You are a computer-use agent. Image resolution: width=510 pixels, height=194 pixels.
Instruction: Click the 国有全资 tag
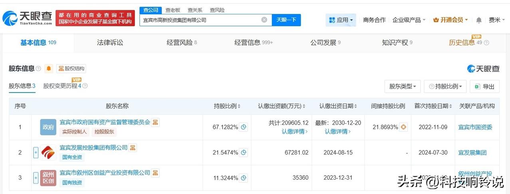72,157
